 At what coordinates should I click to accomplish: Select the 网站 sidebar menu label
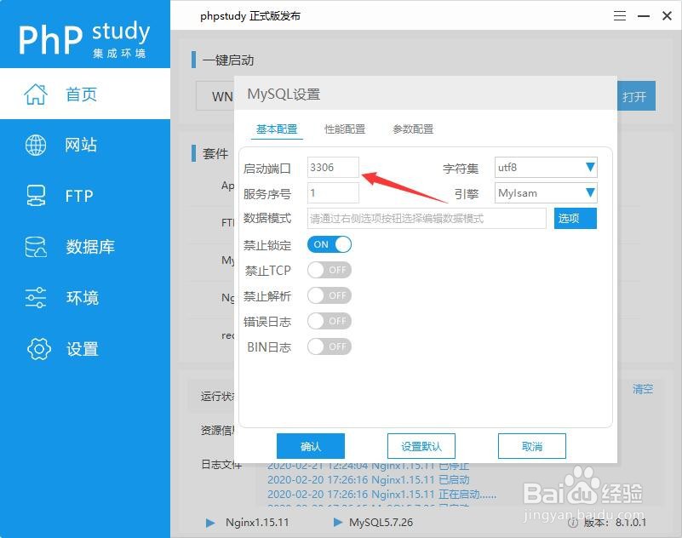click(x=81, y=145)
